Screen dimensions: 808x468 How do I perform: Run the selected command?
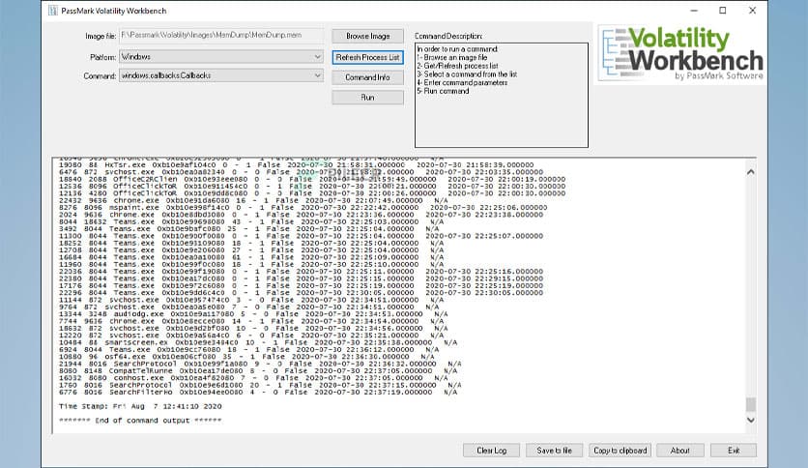367,98
